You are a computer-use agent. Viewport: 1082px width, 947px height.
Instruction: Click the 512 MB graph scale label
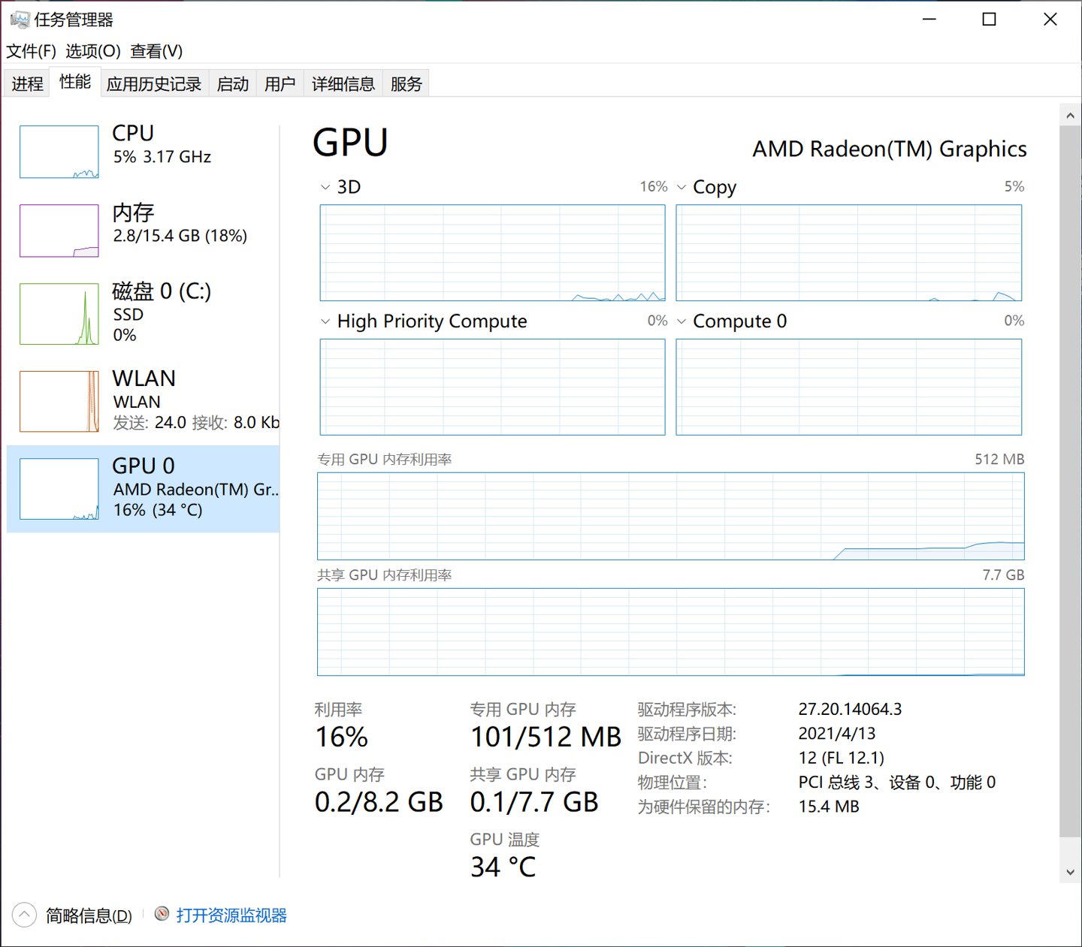coord(999,459)
